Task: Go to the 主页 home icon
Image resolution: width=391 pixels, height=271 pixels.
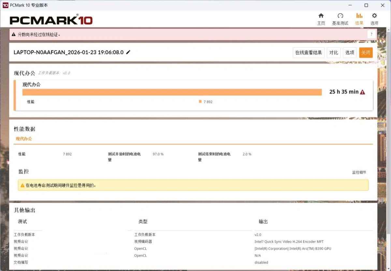Action: pos(321,16)
